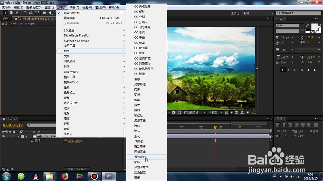Apply small caps Tr style
This screenshot has height=181, width=323.
click(x=302, y=70)
